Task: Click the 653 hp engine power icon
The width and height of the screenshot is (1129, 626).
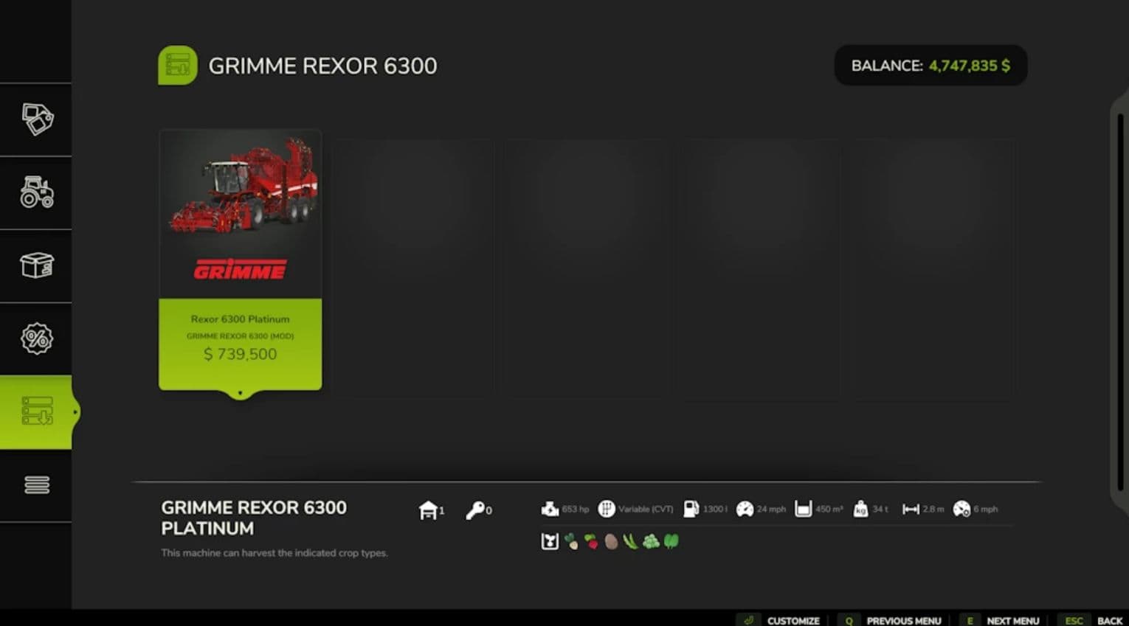Action: click(x=550, y=509)
